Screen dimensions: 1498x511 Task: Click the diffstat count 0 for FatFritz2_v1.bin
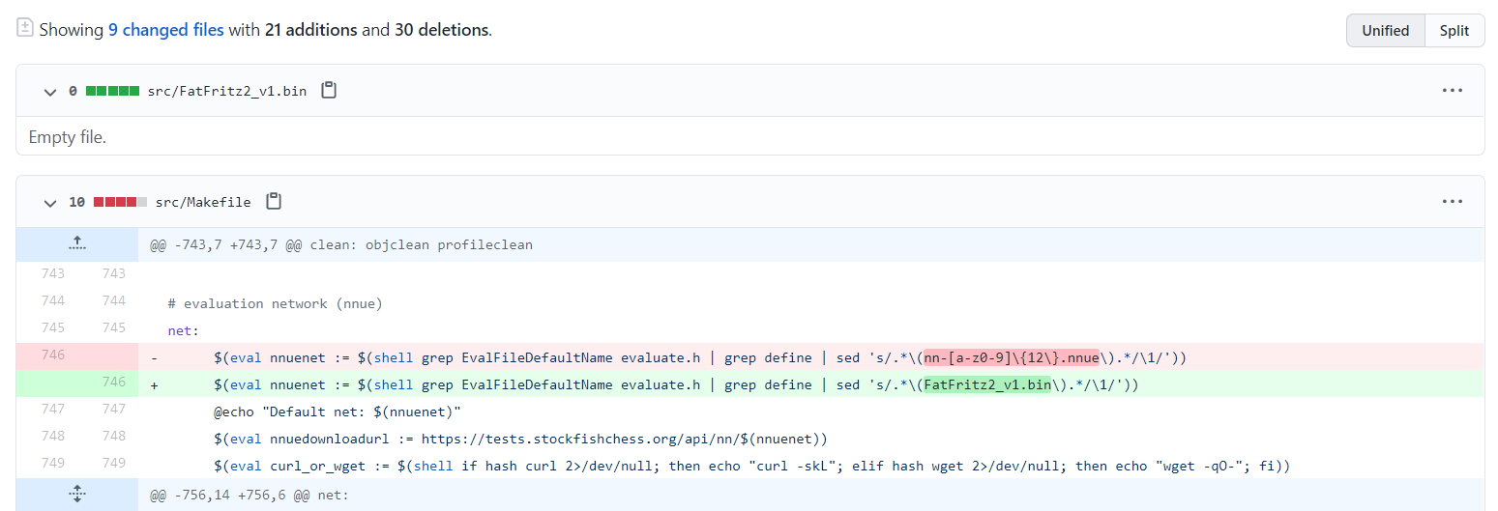pyautogui.click(x=73, y=91)
